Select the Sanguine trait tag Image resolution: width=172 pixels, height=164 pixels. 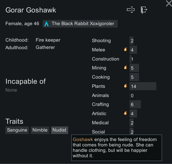[x=17, y=130]
